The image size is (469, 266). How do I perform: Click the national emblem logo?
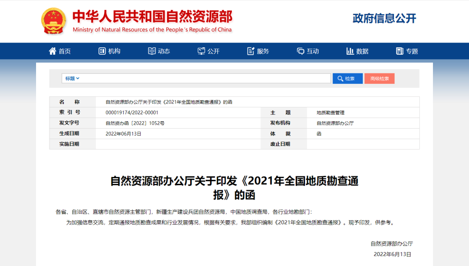53,21
